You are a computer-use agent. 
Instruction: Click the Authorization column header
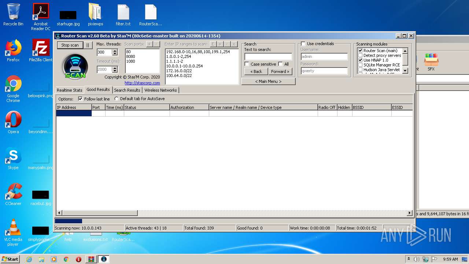pyautogui.click(x=189, y=107)
